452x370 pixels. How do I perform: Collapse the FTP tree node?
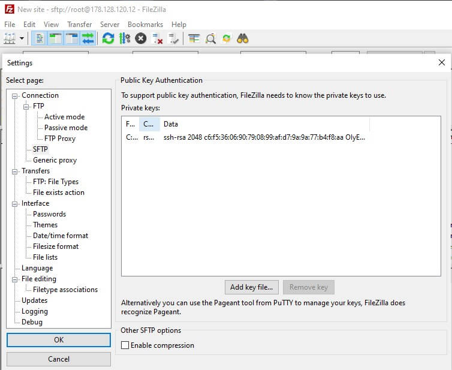(x=26, y=107)
